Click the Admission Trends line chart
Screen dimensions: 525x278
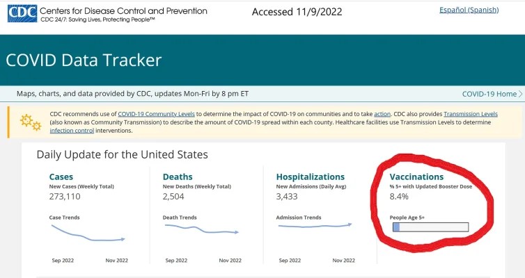(314, 225)
